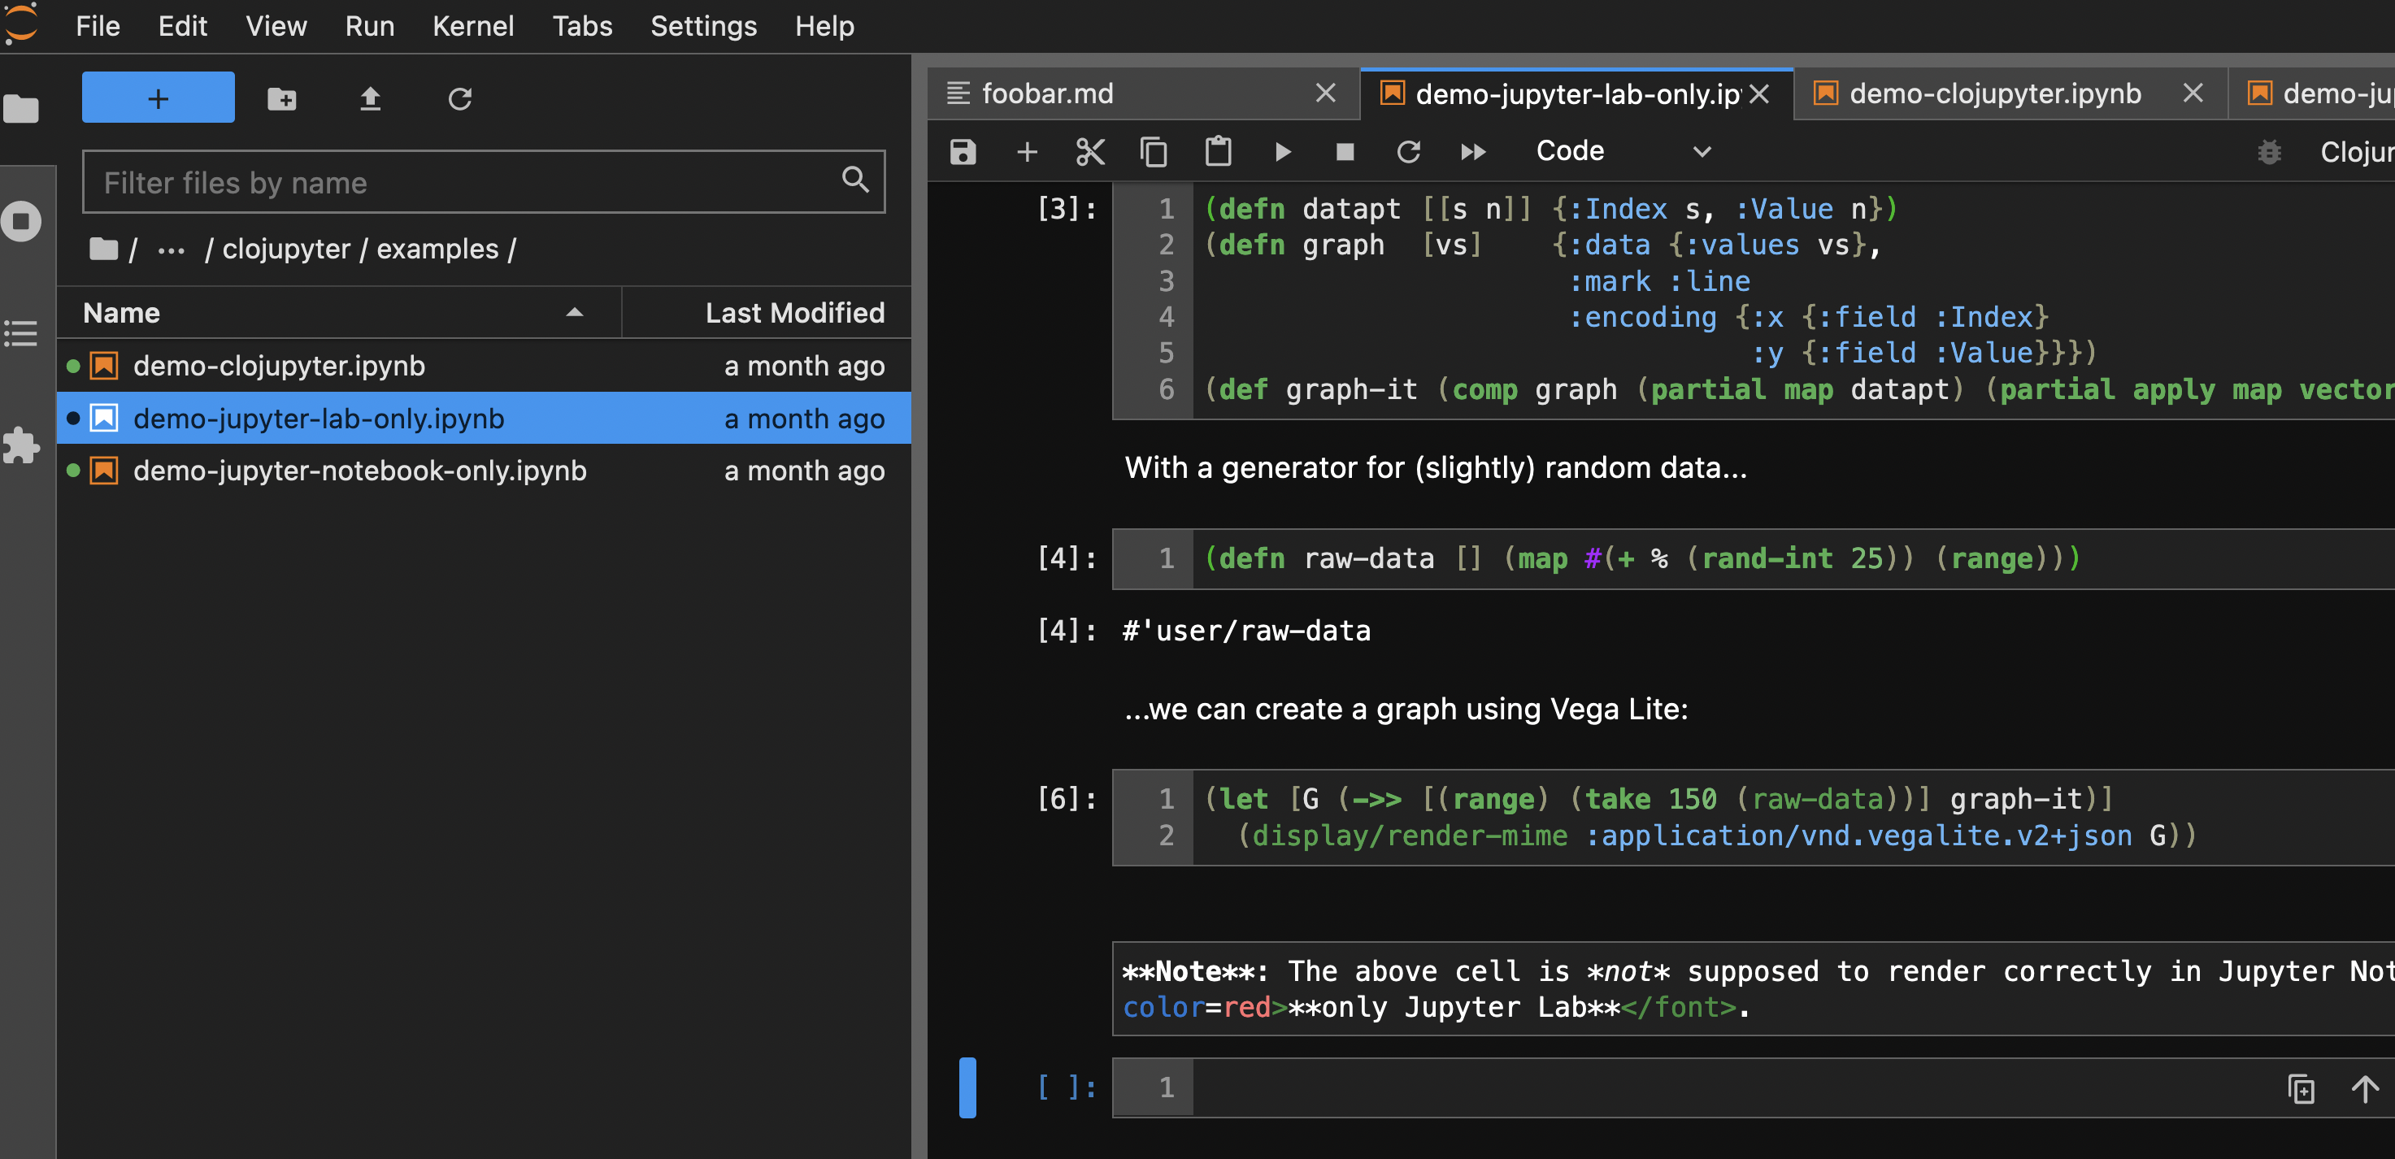This screenshot has height=1159, width=2395.
Task: Click the '#'user/raw-data' output text
Action: pyautogui.click(x=1245, y=631)
